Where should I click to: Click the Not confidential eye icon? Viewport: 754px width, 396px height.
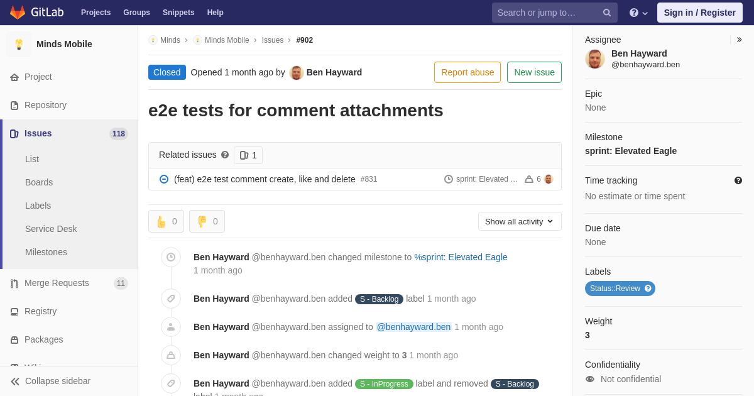coord(590,379)
